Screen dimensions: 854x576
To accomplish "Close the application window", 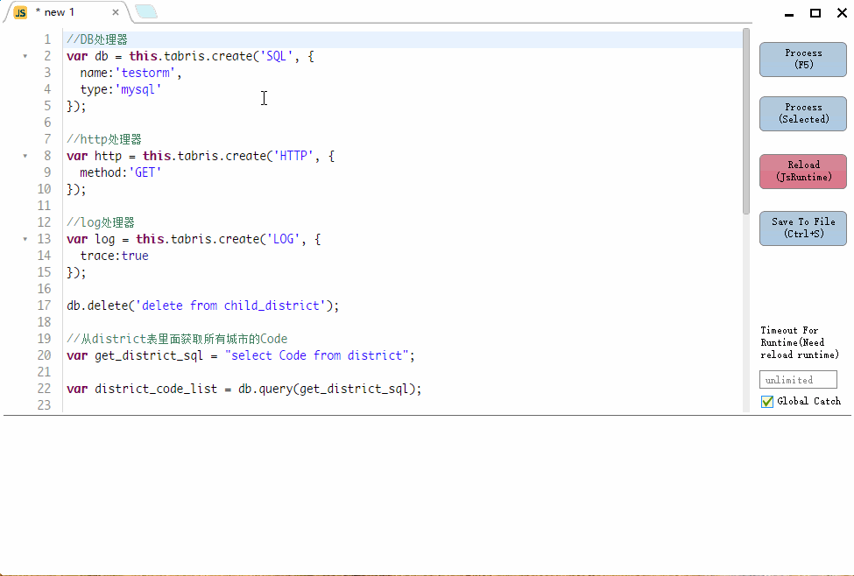I will click(842, 13).
